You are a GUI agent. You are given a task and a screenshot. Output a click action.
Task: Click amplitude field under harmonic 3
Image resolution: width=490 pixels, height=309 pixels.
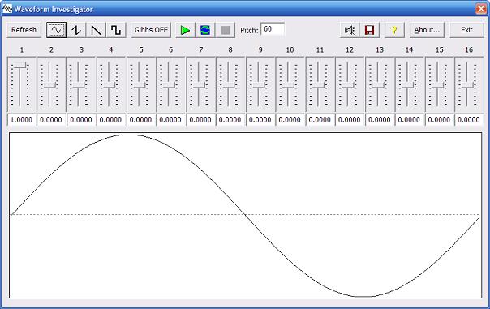click(x=81, y=120)
